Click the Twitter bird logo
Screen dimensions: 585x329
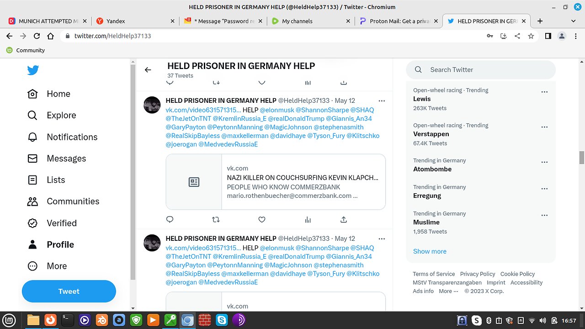pos(33,70)
